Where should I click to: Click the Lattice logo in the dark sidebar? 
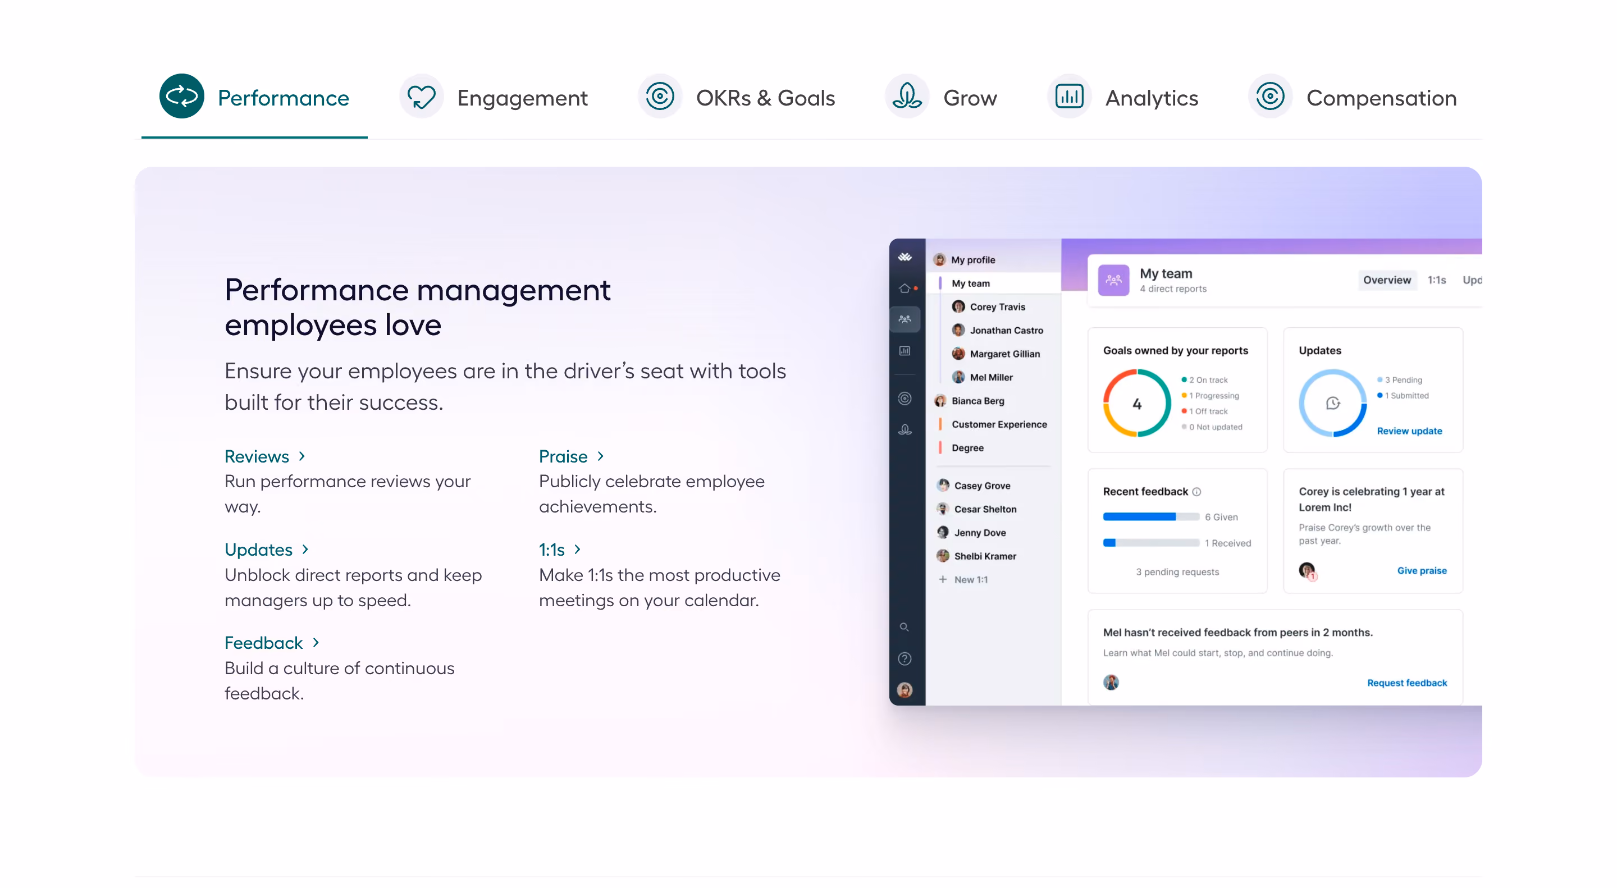[x=905, y=257]
